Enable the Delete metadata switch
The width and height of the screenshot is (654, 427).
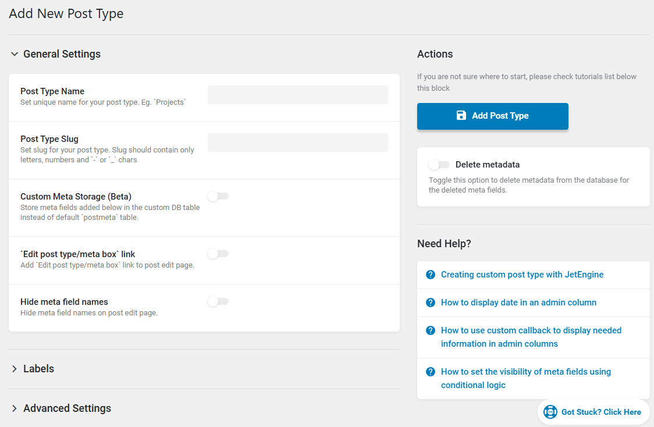439,165
